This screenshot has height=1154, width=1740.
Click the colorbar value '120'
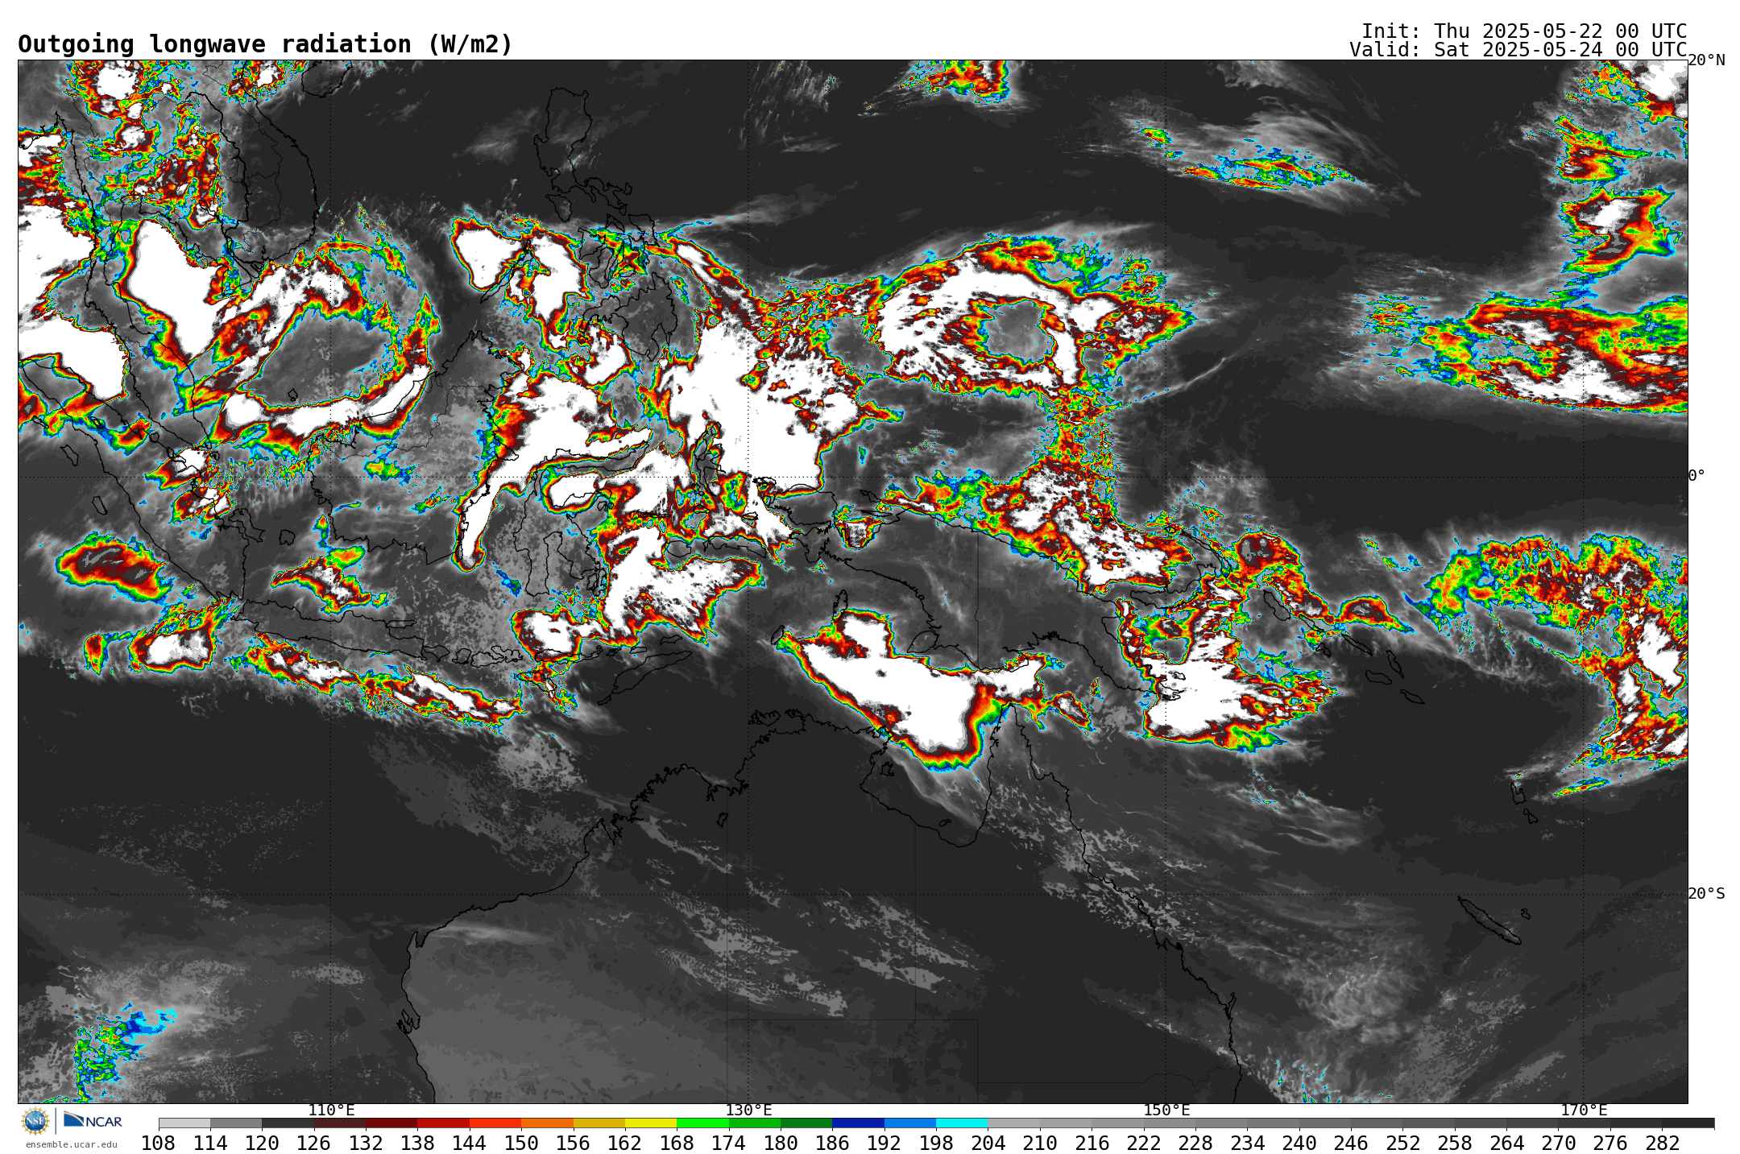click(x=262, y=1143)
